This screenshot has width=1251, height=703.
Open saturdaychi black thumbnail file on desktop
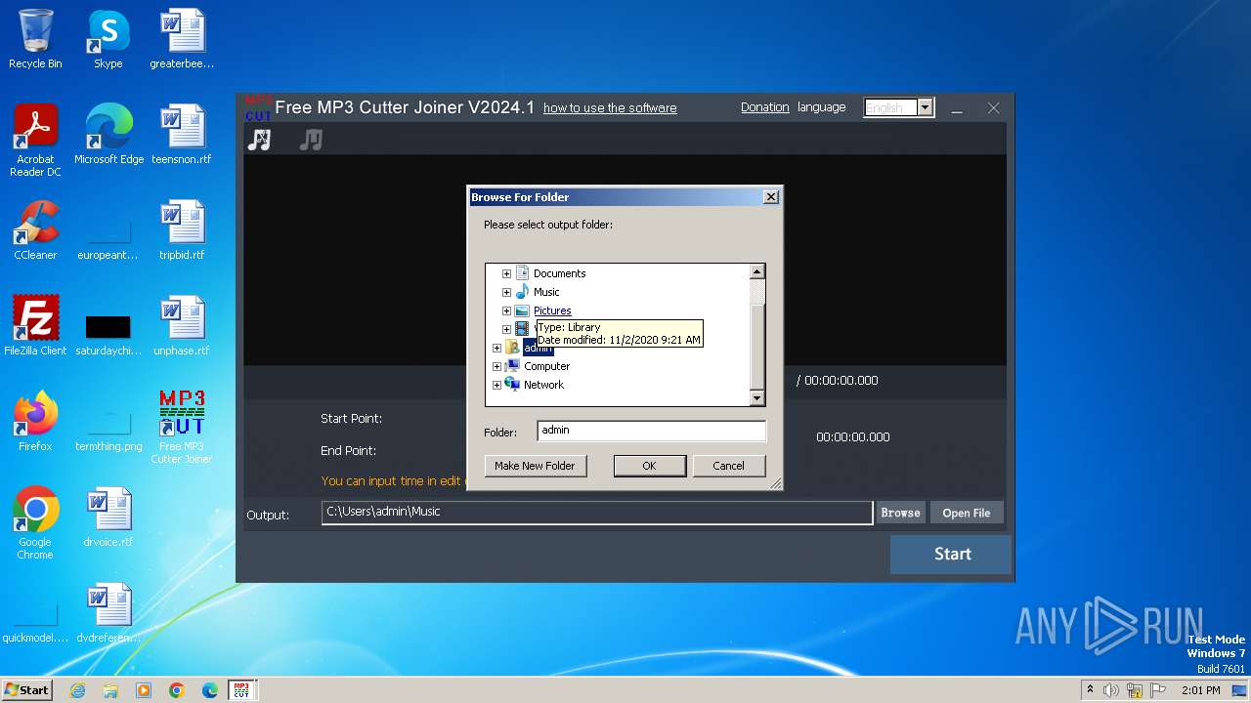point(108,333)
